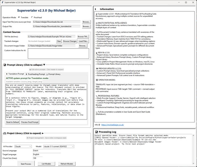
Task: Switch to the Translation Prompt tab
Action: tap(15, 74)
